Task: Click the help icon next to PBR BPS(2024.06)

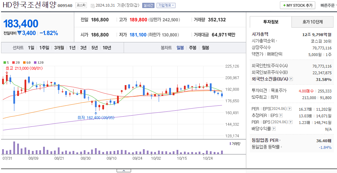Action: tap(290, 122)
